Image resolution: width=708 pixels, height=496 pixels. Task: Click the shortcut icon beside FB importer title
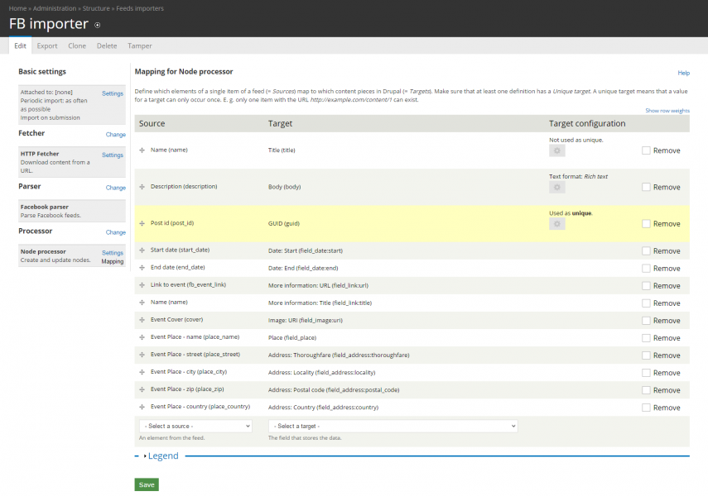[x=97, y=26]
